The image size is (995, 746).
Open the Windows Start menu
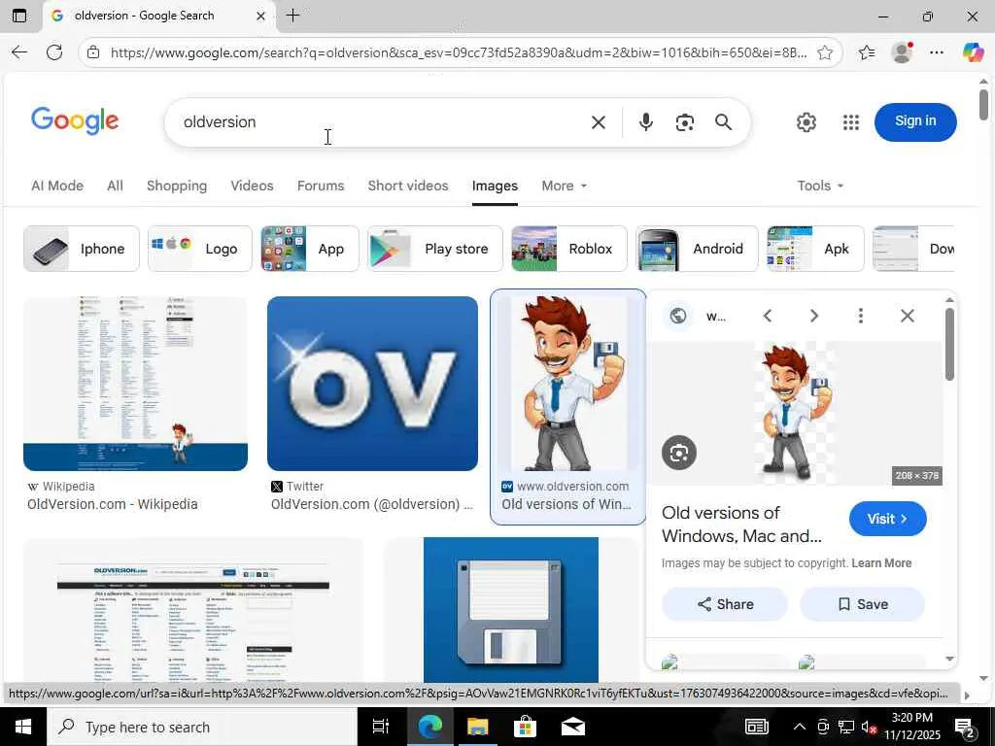23,727
